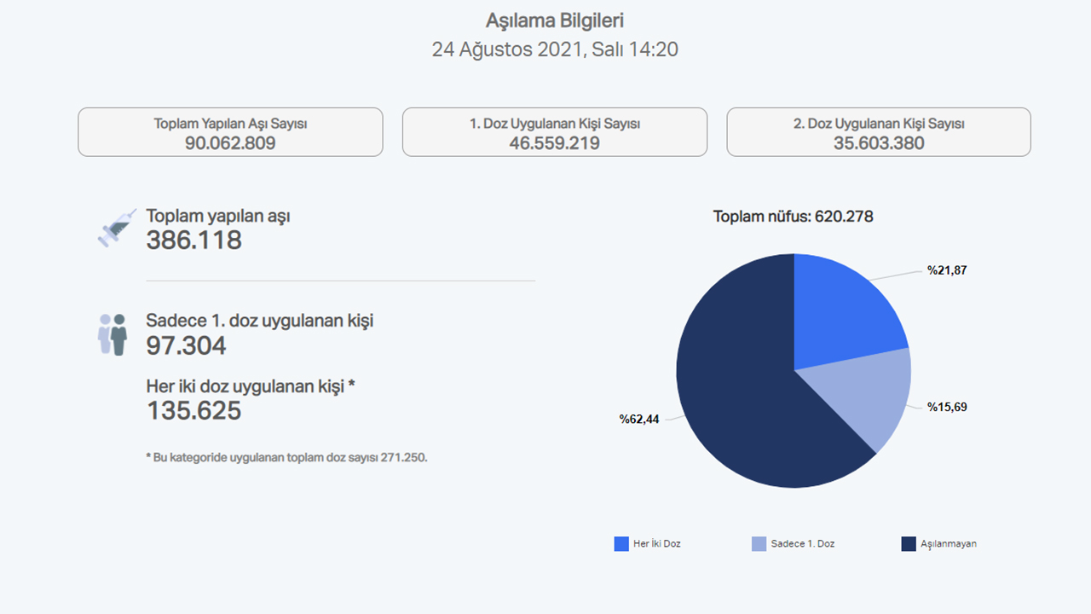Click the %15,69 pie label
The width and height of the screenshot is (1091, 614).
947,407
